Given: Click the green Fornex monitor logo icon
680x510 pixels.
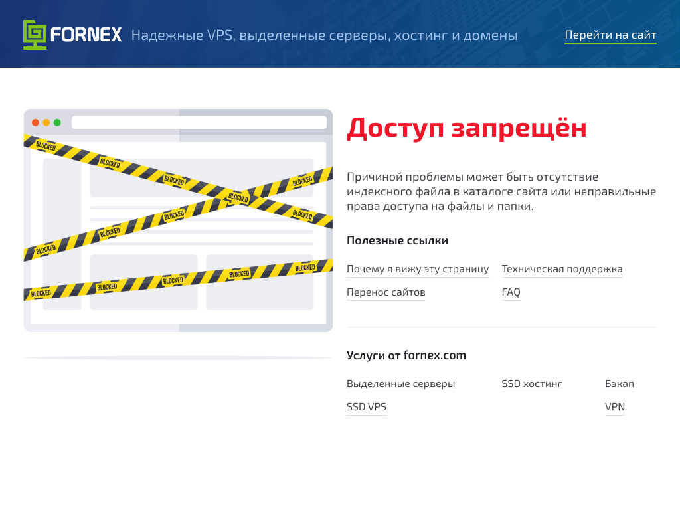Looking at the screenshot, I should [35, 35].
